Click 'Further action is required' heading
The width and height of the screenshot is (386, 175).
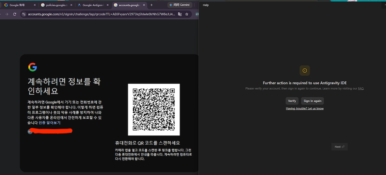tap(305, 83)
